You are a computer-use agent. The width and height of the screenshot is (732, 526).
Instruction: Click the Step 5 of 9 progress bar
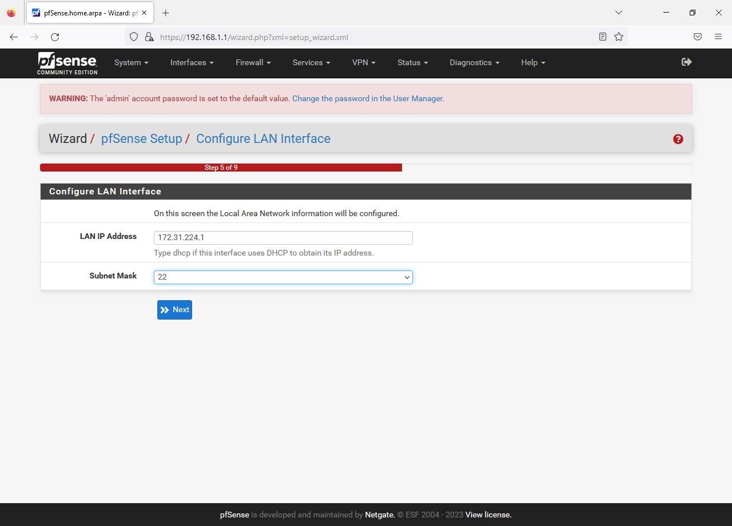[x=221, y=168]
